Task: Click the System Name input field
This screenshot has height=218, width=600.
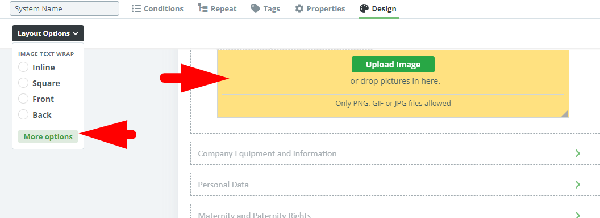Action: point(64,8)
